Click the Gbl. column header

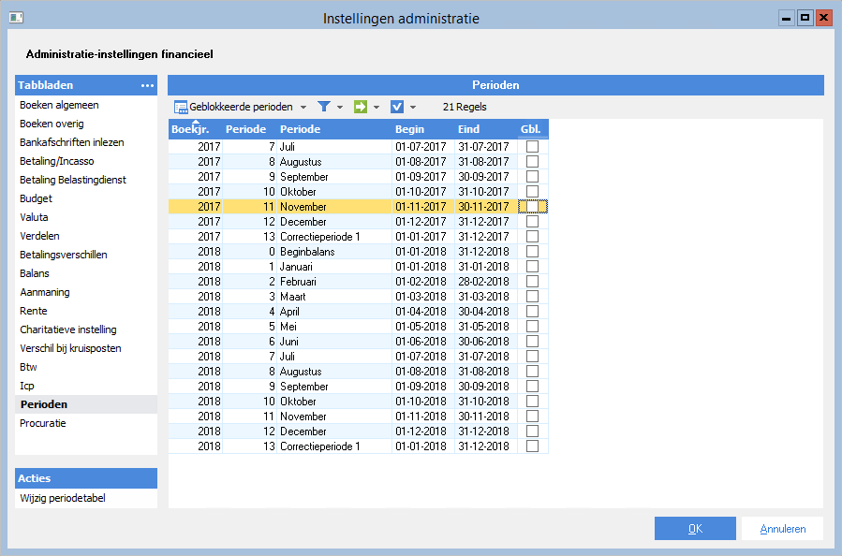tap(533, 129)
